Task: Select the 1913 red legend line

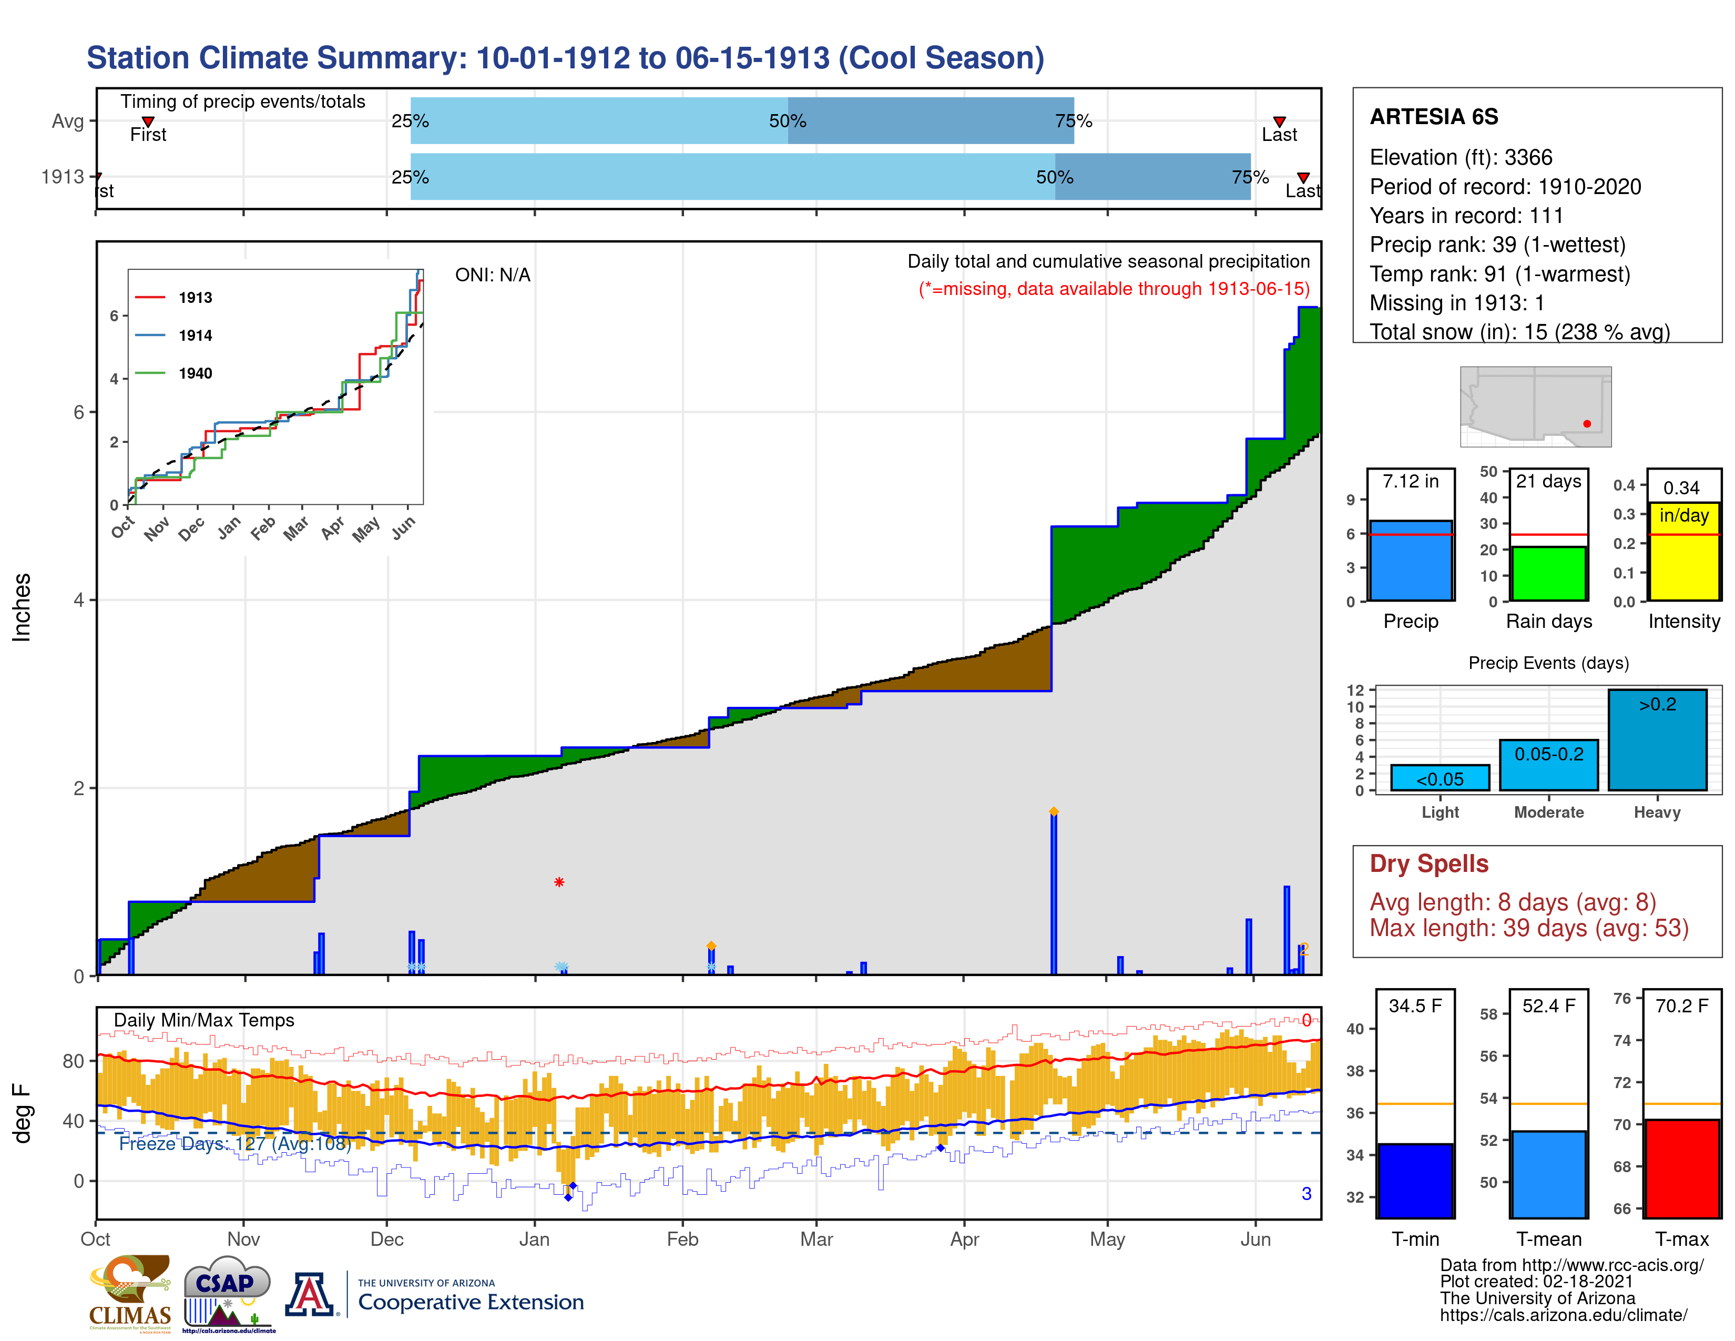Action: coord(149,297)
